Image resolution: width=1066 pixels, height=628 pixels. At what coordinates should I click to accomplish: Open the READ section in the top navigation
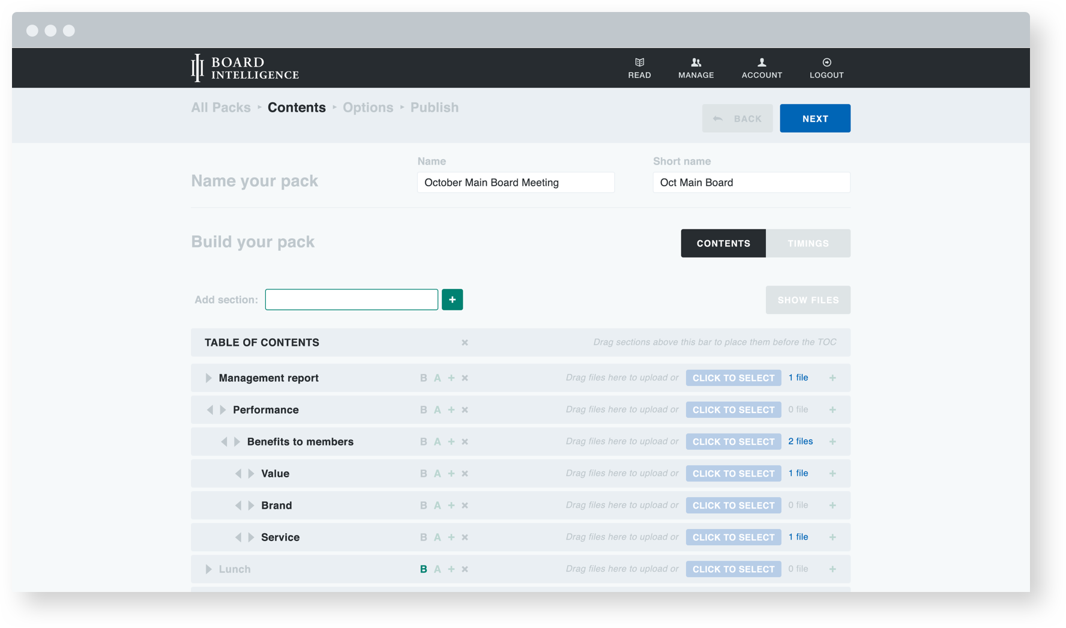click(639, 67)
